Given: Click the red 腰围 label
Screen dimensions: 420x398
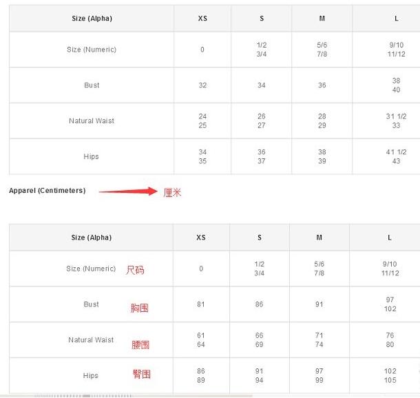Looking at the screenshot, I should [x=140, y=344].
